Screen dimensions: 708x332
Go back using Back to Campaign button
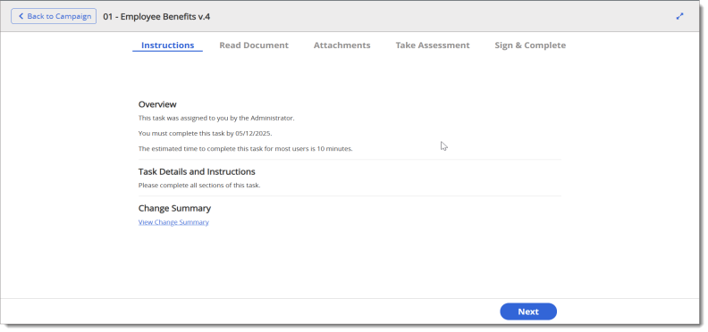point(54,16)
